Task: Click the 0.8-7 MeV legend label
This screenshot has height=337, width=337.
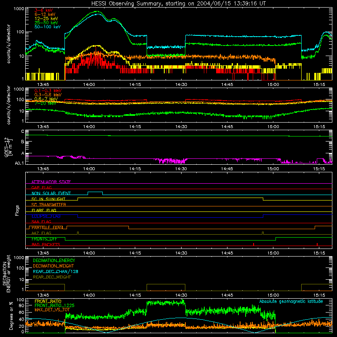Action: (46, 99)
